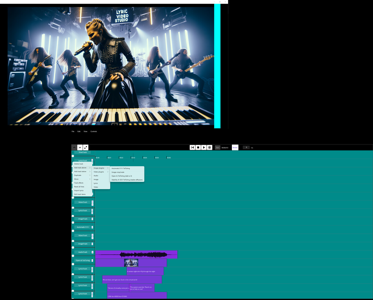Toggle the Sync button

coord(217,147)
